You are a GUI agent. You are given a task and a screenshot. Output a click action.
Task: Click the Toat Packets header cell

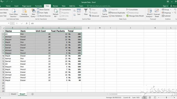pyautogui.click(x=59, y=31)
